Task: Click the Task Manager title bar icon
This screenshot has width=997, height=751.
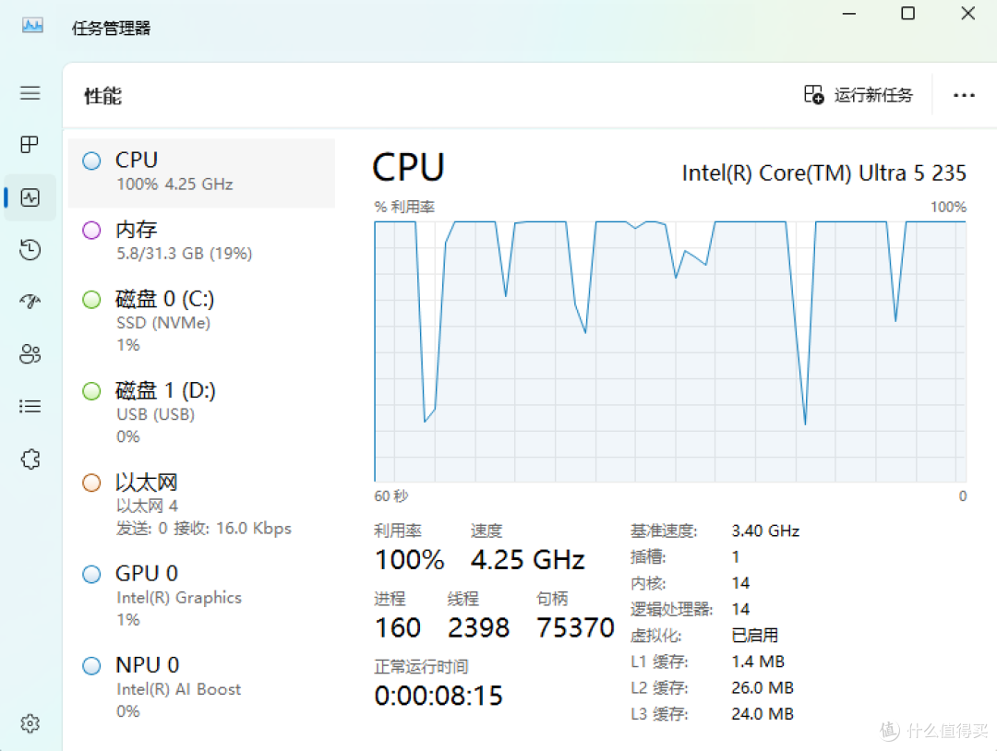Action: coord(32,26)
